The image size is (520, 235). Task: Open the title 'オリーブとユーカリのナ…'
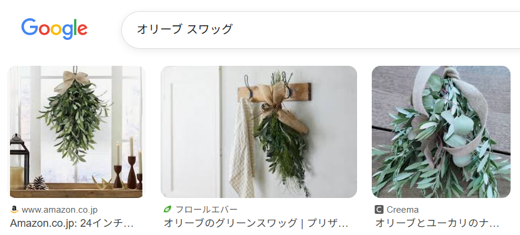(437, 223)
